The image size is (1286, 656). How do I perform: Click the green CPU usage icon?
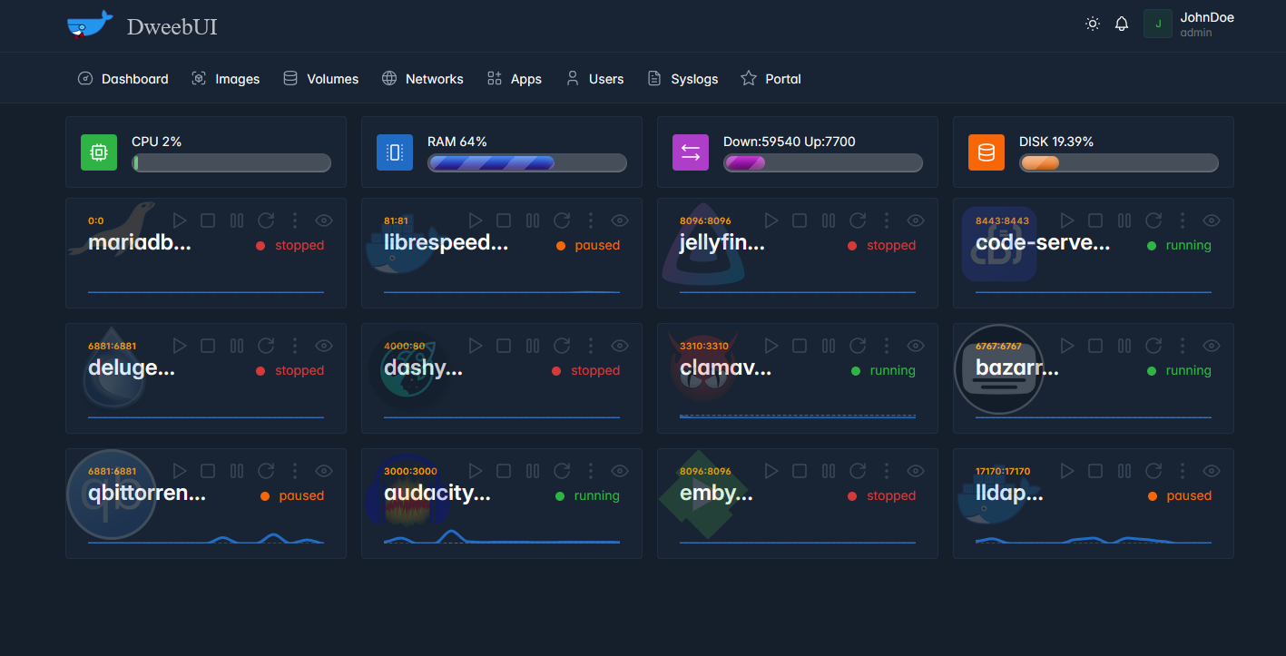98,152
